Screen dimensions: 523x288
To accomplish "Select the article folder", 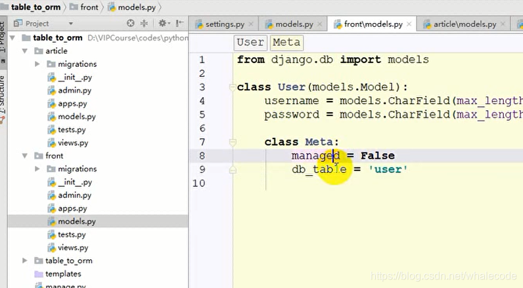I will (x=57, y=51).
